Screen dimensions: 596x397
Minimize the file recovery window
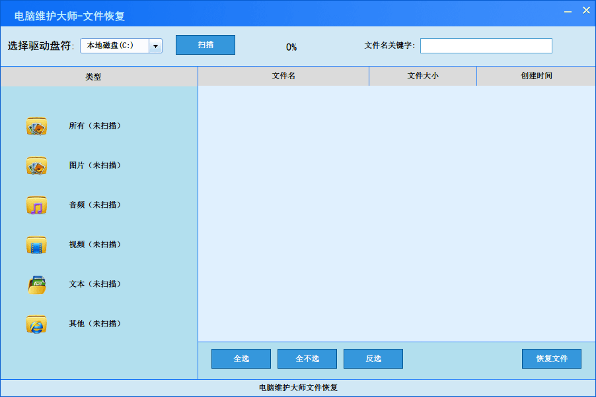[568, 11]
